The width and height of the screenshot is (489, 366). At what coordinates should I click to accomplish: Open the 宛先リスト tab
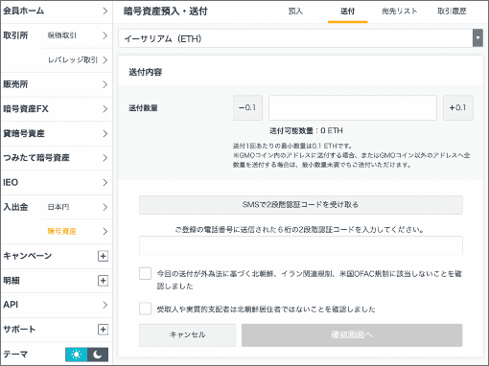tap(399, 11)
